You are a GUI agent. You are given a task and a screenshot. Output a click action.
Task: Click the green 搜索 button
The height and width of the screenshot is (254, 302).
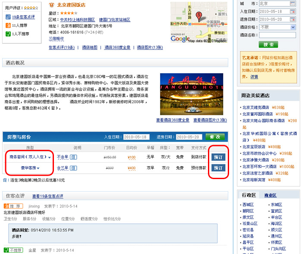[268, 45]
